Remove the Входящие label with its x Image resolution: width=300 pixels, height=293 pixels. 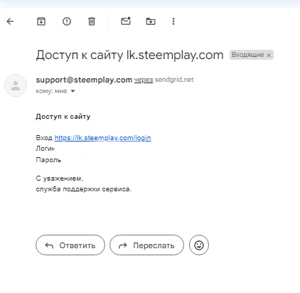pyautogui.click(x=269, y=55)
